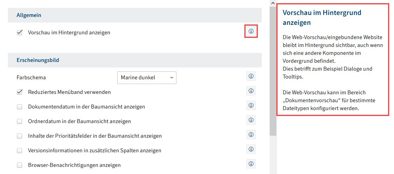Screen dimensions: 394x174
Task: Enable Dokumentendatum in der Baumansicht anzeigen
Action: click(x=20, y=107)
